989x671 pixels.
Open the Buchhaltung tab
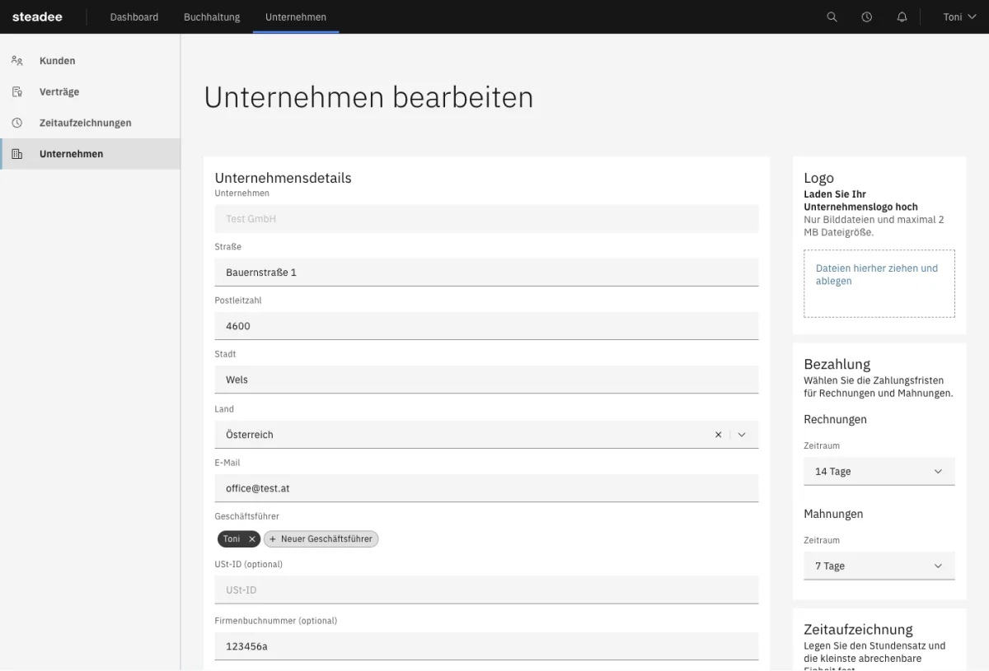(212, 16)
